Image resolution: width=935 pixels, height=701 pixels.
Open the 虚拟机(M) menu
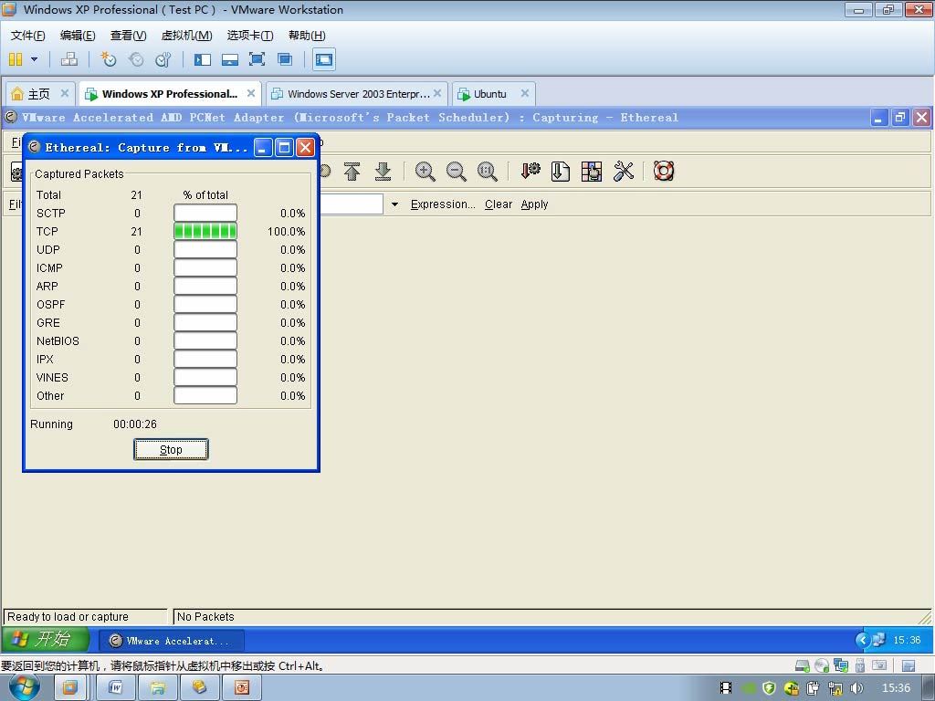click(186, 36)
